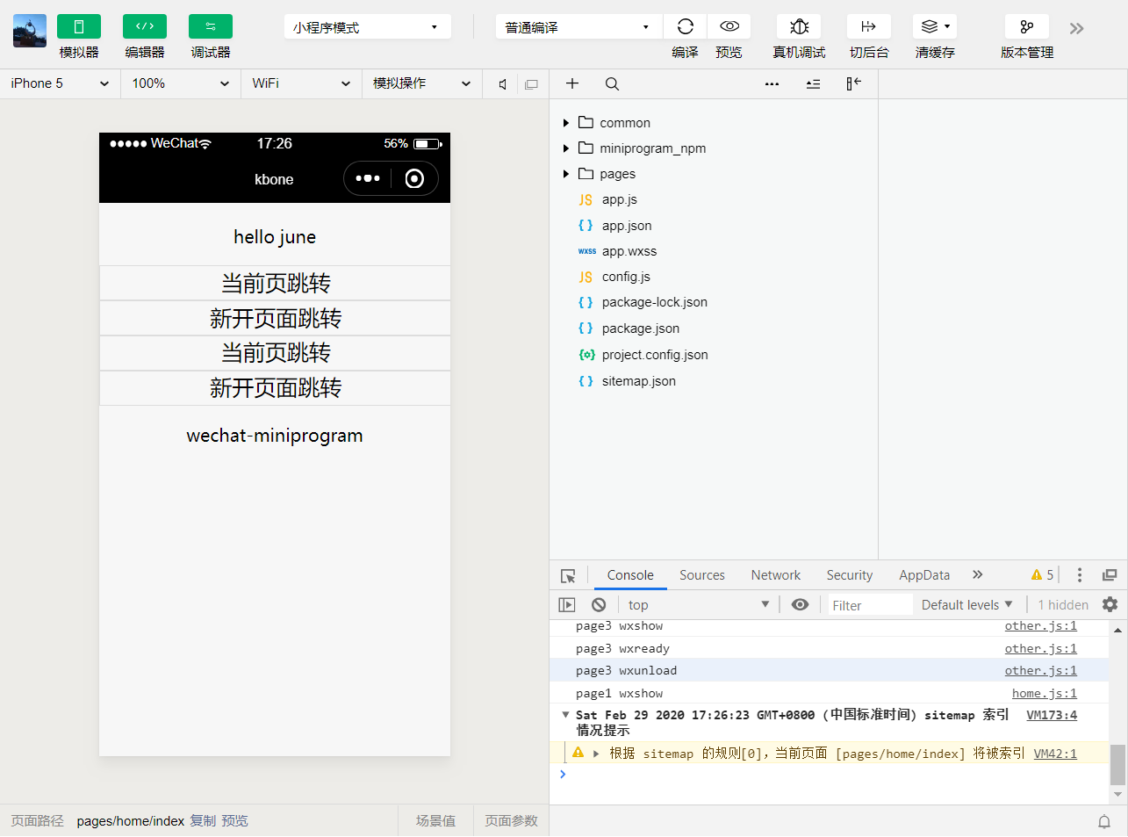Open file tree more options ellipsis
1128x837 pixels.
[772, 84]
